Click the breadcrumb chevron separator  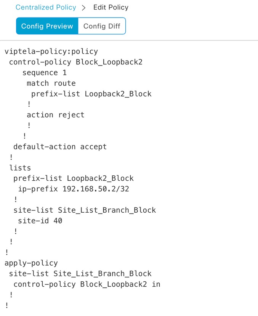83,8
